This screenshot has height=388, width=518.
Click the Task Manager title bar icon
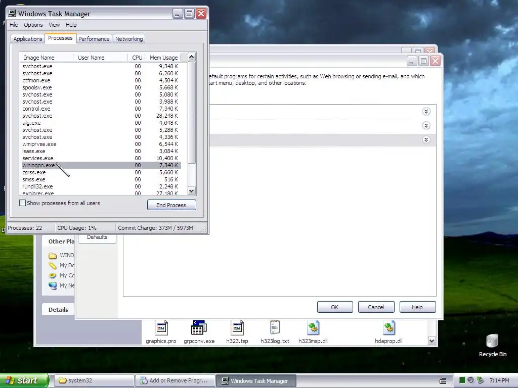coord(12,13)
